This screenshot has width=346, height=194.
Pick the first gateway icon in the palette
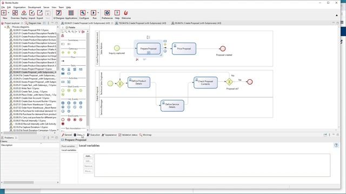point(63,53)
